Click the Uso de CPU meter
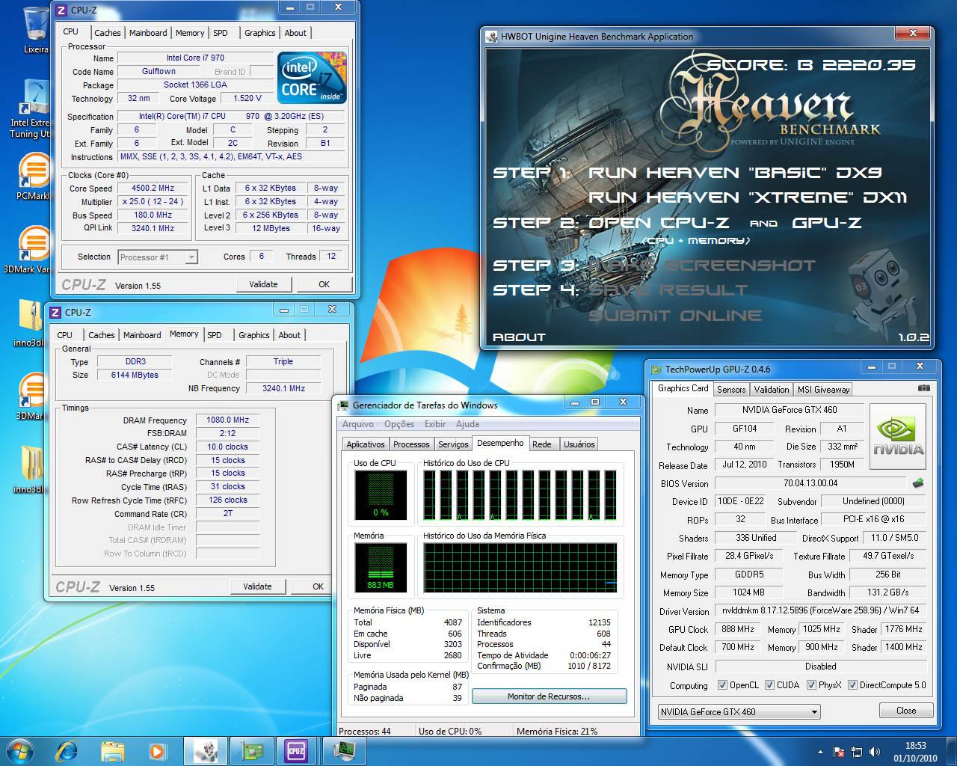This screenshot has width=957, height=766. point(381,495)
